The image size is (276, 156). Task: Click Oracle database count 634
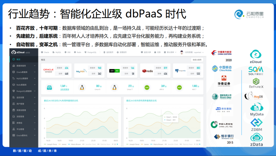66,68
